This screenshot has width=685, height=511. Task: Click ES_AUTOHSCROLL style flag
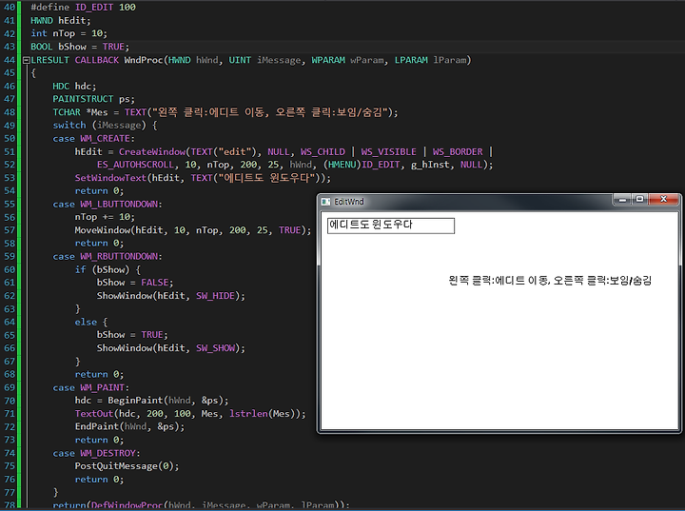[135, 165]
